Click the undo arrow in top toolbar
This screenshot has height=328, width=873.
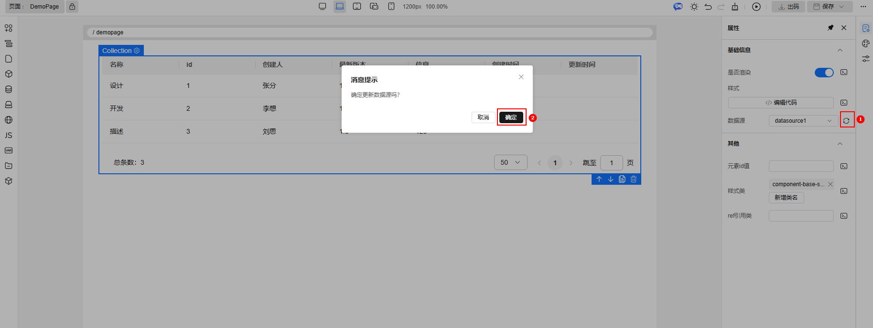pyautogui.click(x=708, y=7)
